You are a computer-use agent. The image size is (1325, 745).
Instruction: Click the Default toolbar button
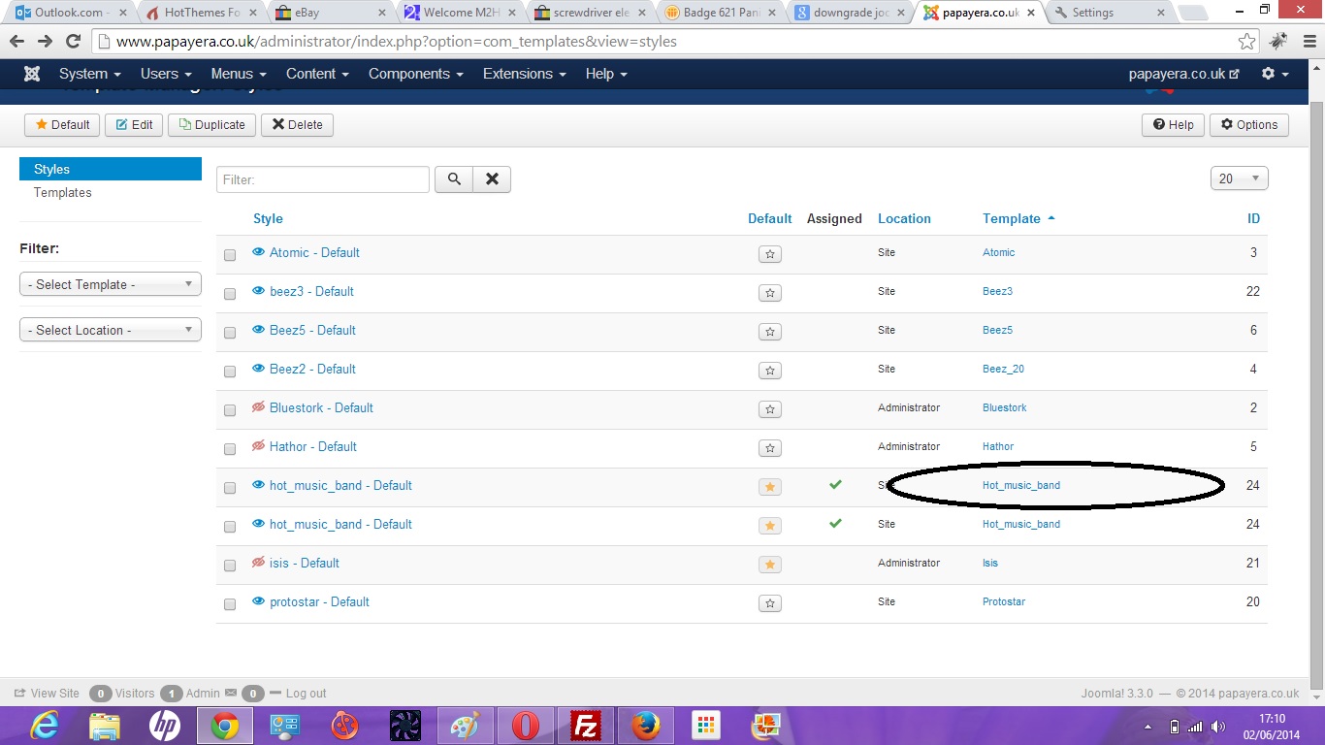(62, 124)
